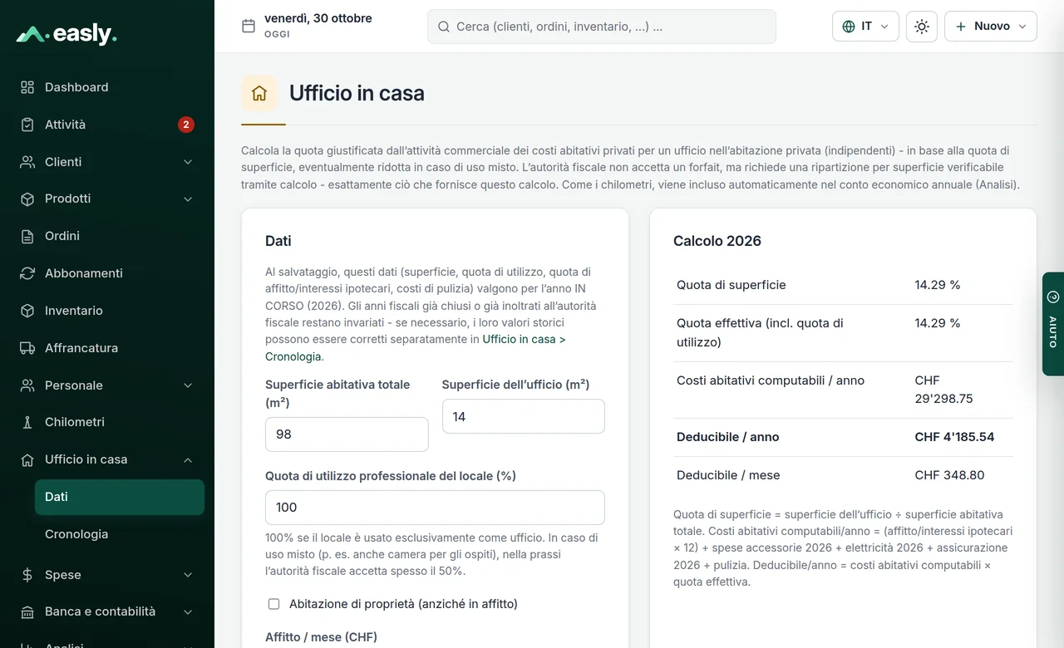
Task: Click the calendar icon beside the date
Action: tap(249, 26)
